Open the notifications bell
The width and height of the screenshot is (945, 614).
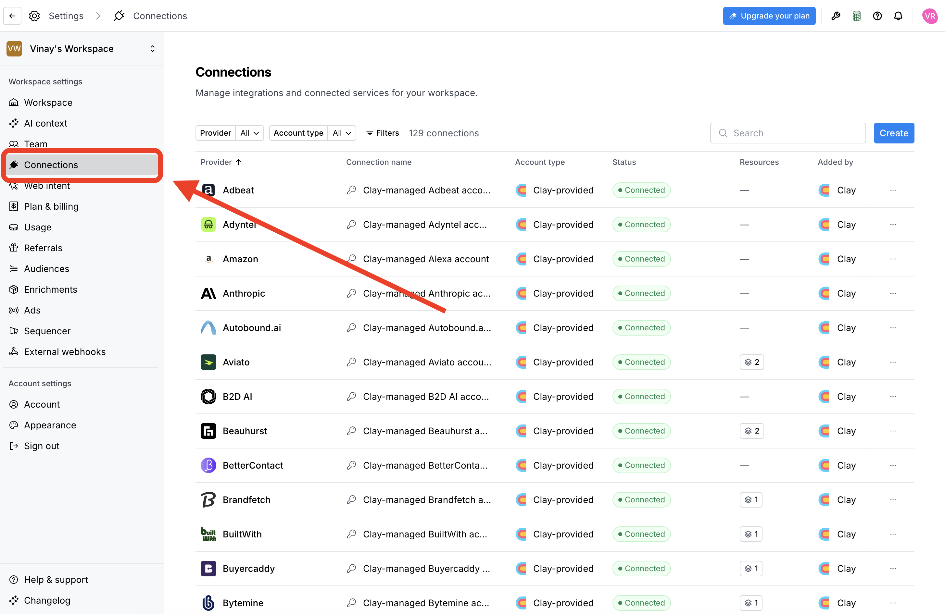(x=898, y=16)
